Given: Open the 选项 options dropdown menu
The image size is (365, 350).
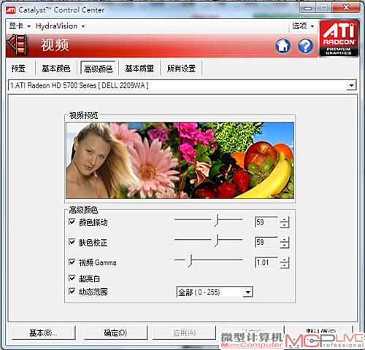Looking at the screenshot, I should pos(303,26).
